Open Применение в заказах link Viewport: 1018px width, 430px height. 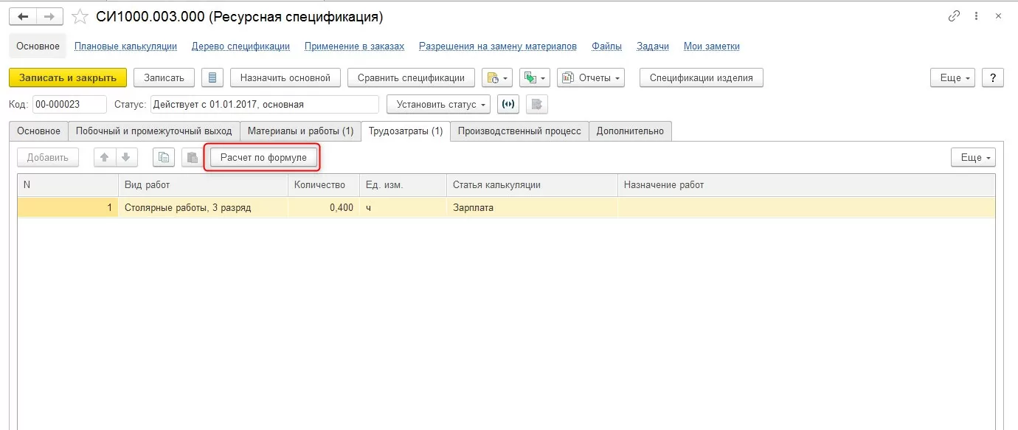(354, 46)
